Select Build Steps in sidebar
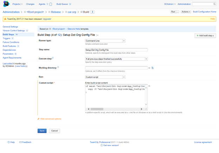The width and height of the screenshot is (219, 153). coord(8,34)
